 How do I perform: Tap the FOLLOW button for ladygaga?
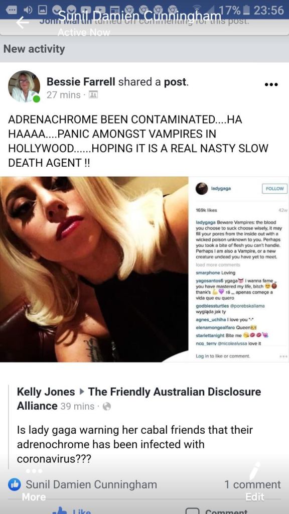click(x=274, y=189)
